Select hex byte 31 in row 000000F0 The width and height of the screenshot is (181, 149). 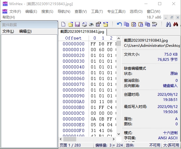pyautogui.click(x=93, y=130)
